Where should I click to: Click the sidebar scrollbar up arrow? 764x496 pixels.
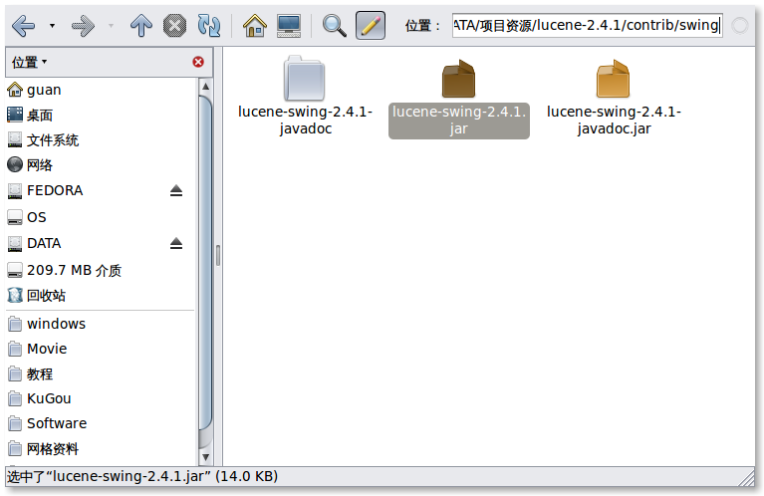(x=205, y=87)
